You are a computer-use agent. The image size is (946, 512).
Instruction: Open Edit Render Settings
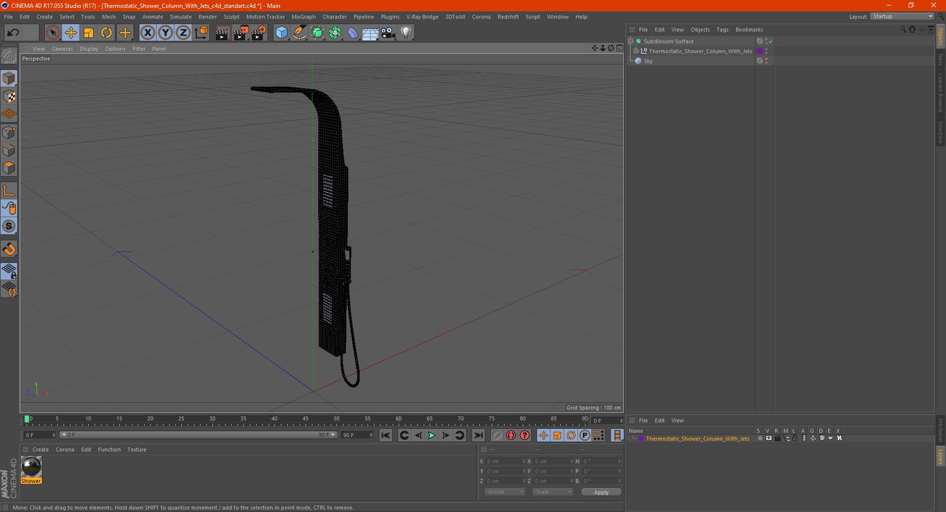pos(259,33)
